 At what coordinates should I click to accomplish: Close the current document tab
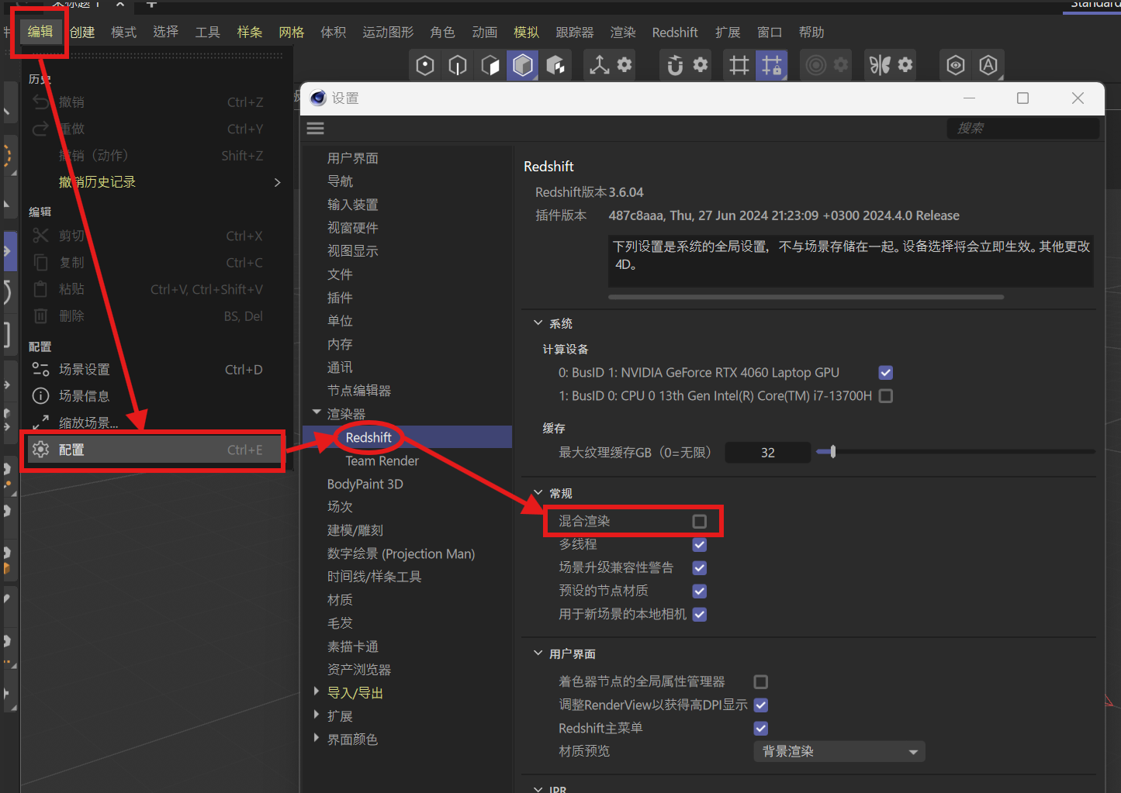120,4
